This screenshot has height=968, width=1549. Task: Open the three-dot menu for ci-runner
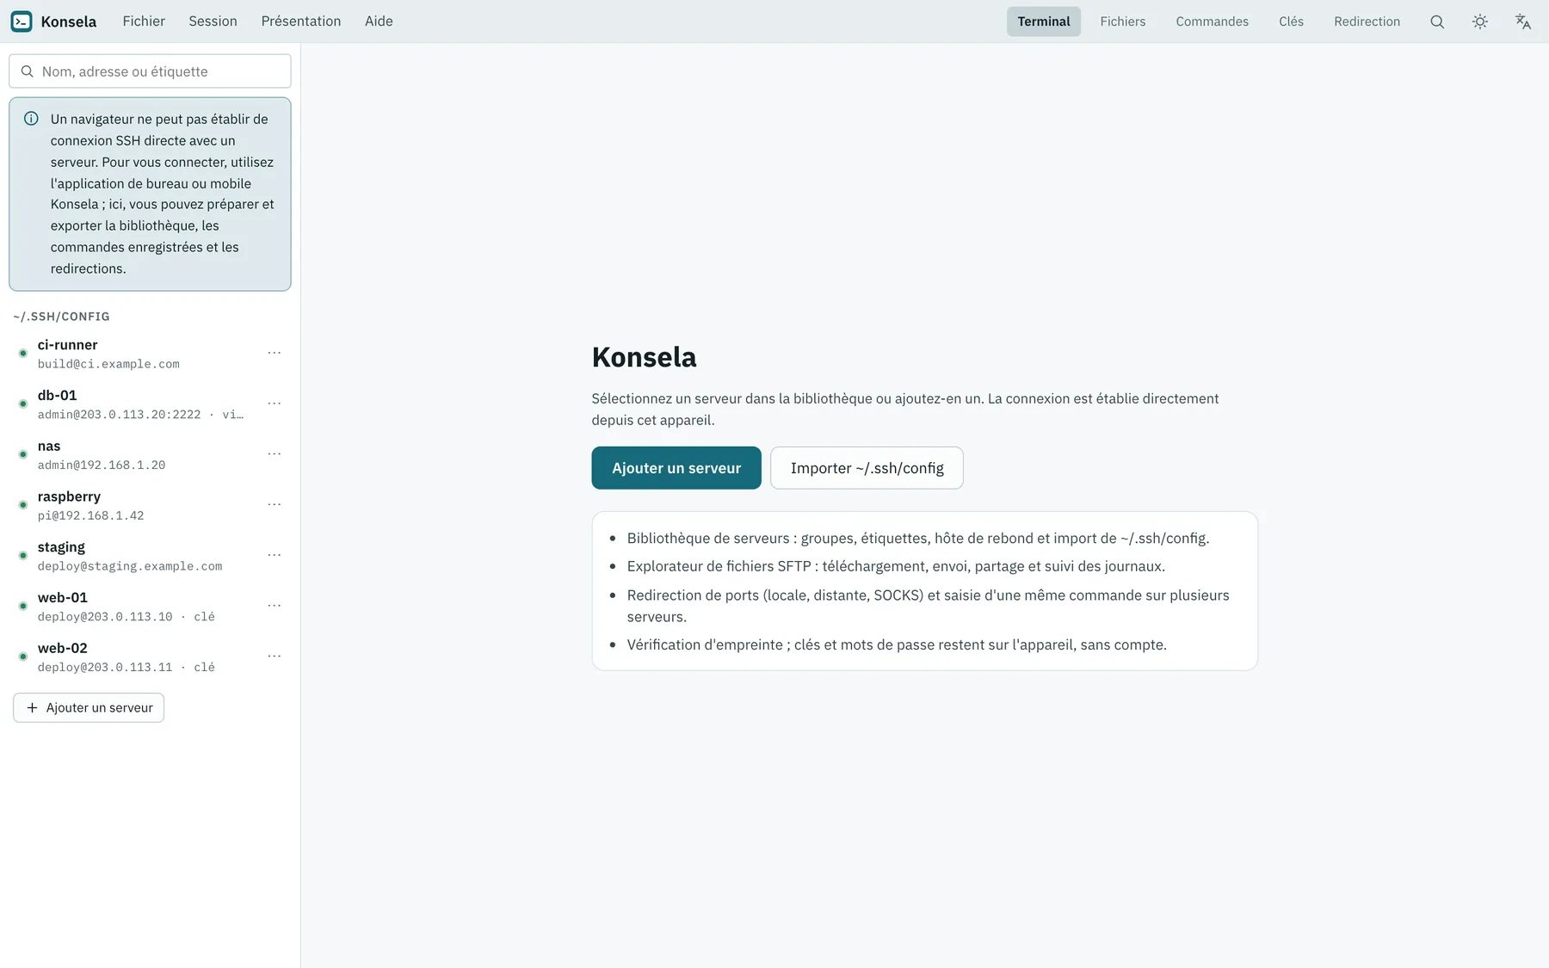coord(275,353)
